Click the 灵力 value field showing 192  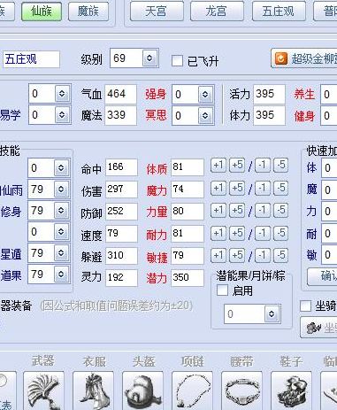click(121, 278)
